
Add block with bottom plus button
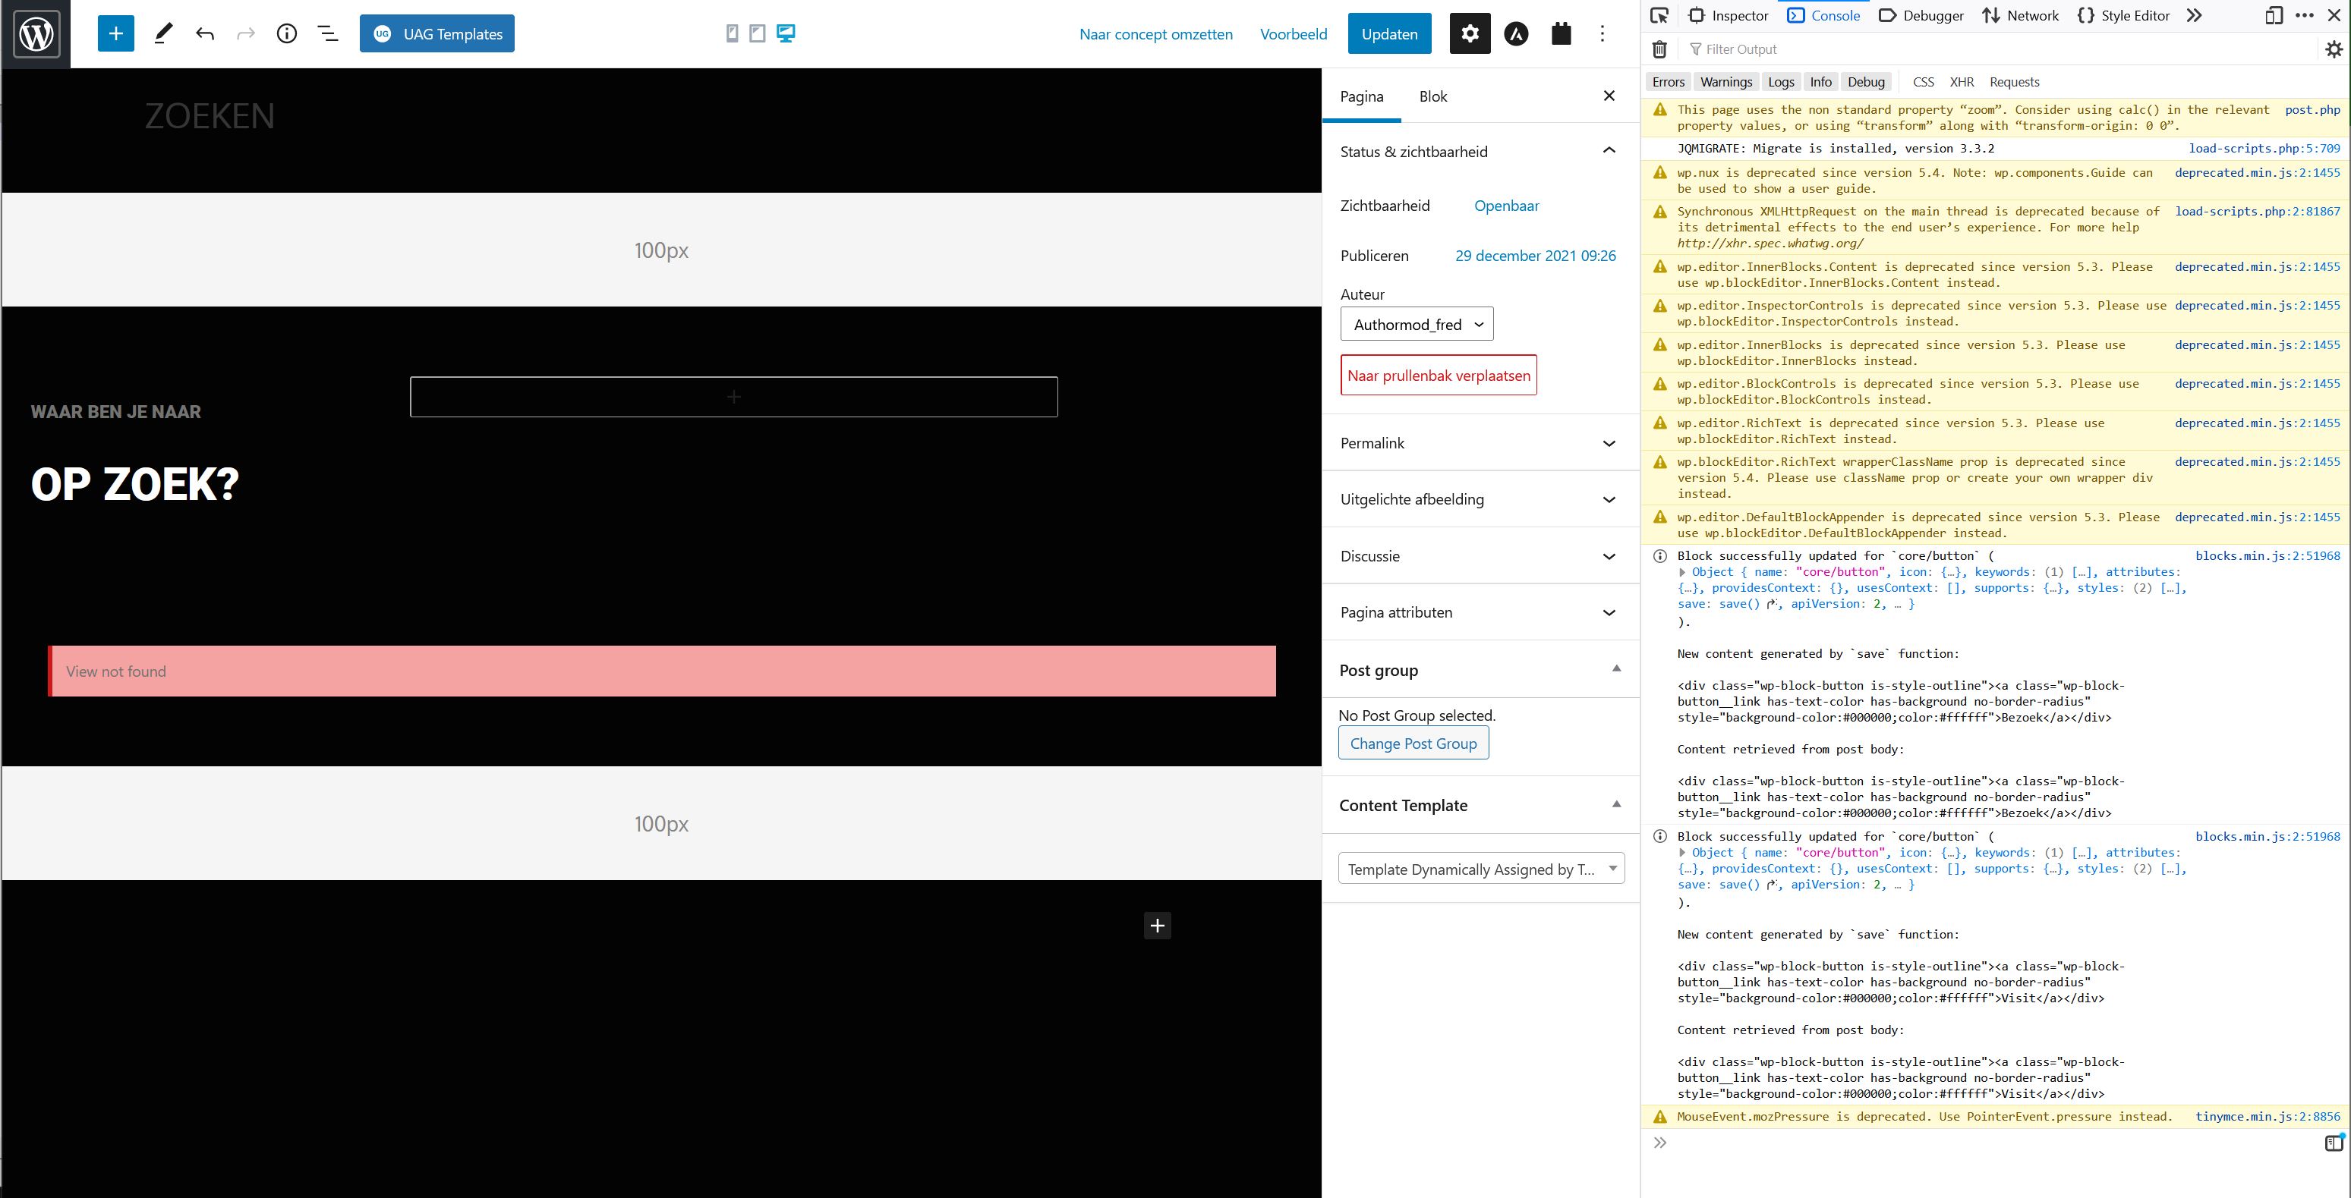point(1157,925)
